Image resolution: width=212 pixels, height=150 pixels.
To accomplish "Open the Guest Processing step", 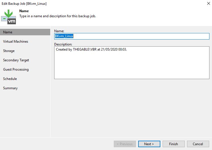I will point(16,69).
